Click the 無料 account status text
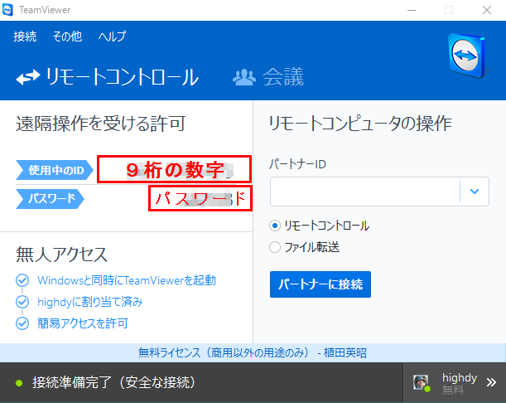Screen dimensions: 506x403 click(453, 390)
